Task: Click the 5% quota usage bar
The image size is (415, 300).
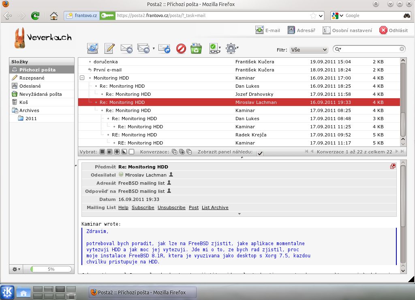Action: [51, 269]
